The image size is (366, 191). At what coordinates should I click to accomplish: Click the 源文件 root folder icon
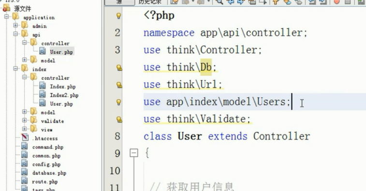pos(7,8)
